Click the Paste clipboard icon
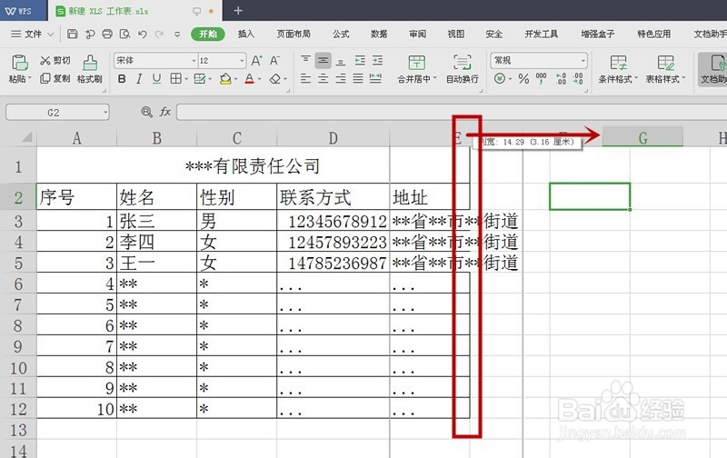This screenshot has width=727, height=458. [x=19, y=63]
